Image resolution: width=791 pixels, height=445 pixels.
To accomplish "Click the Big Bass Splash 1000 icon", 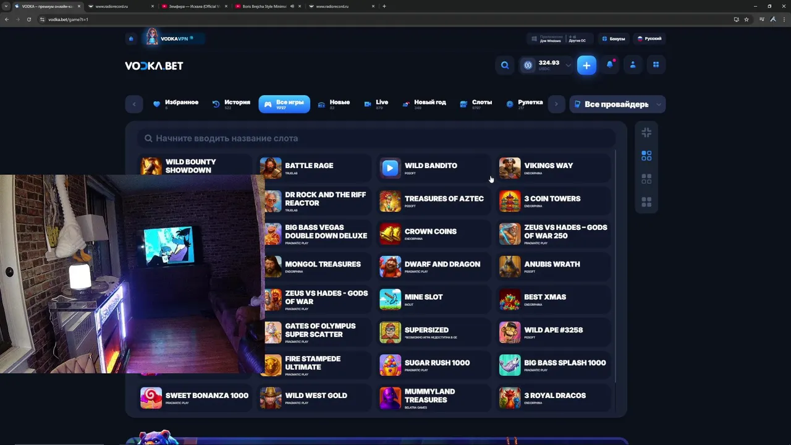I will click(x=510, y=365).
